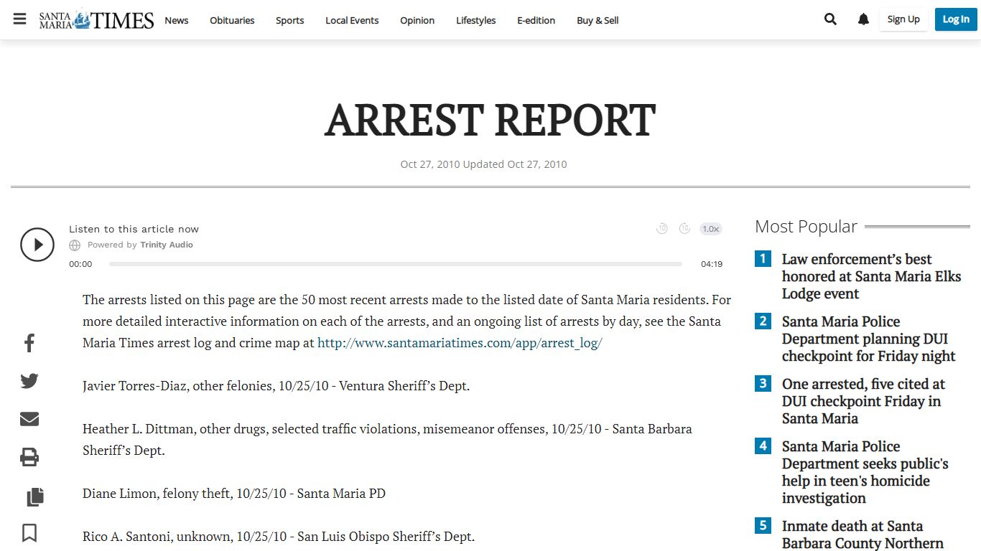Change audio playback speed 1.0x
This screenshot has width=981, height=551.
point(711,229)
